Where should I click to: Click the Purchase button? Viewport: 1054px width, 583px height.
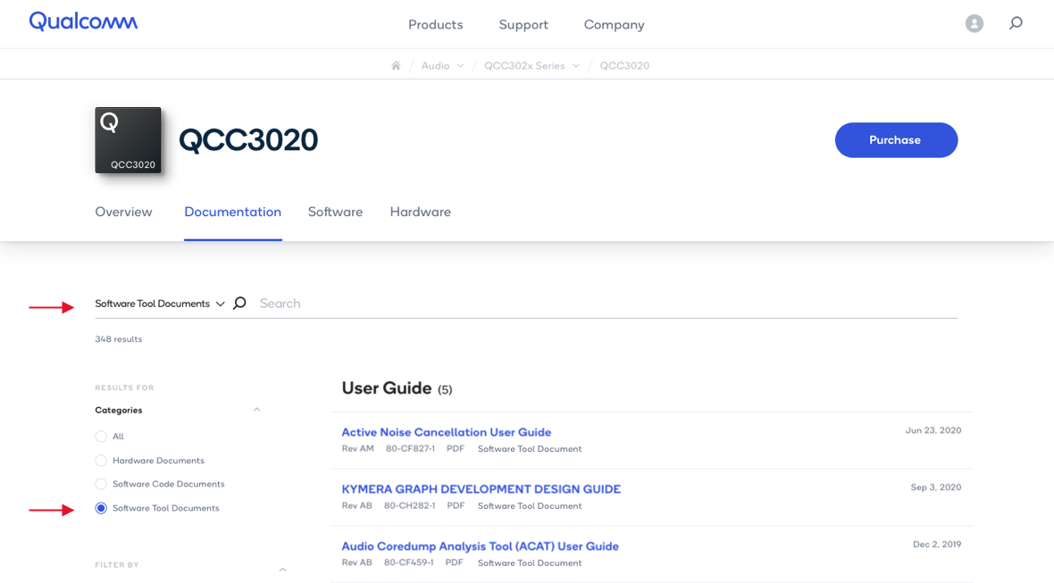[x=896, y=140]
